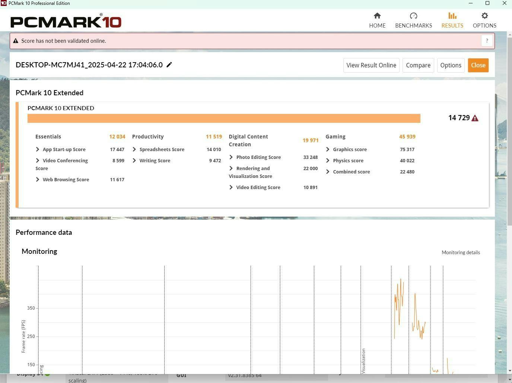Click Photo Editing Score value 33 248
Viewport: 512px width, 383px height.
coord(311,157)
